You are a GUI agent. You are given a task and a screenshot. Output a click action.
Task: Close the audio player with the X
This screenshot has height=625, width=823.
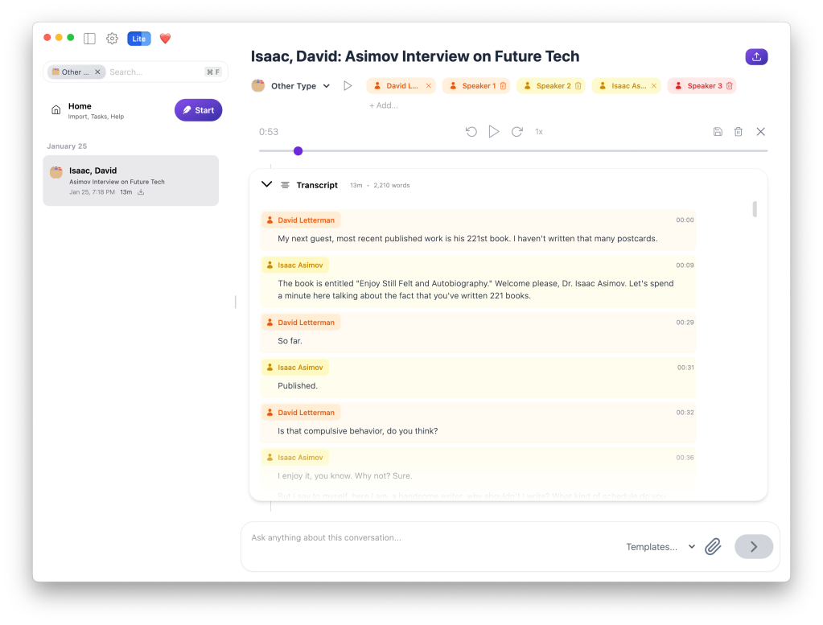pyautogui.click(x=760, y=132)
